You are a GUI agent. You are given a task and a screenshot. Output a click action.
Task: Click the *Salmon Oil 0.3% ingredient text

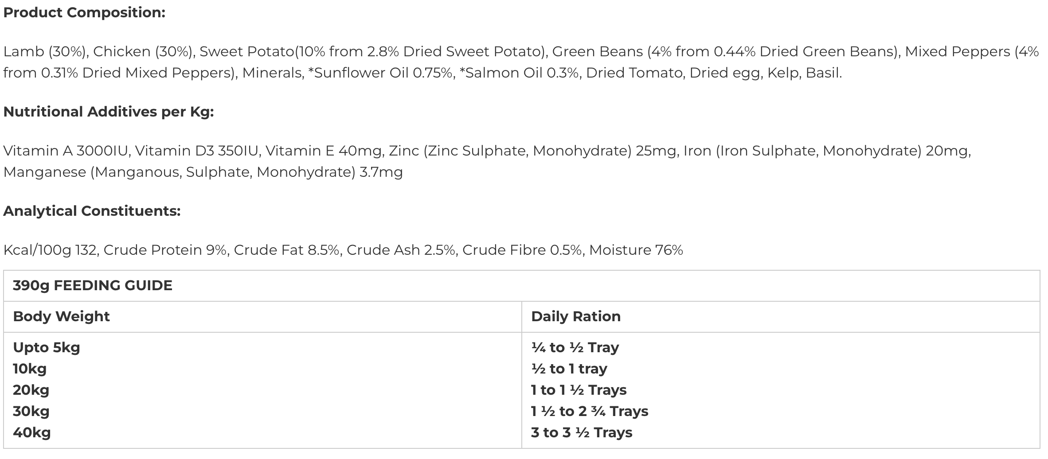[519, 73]
